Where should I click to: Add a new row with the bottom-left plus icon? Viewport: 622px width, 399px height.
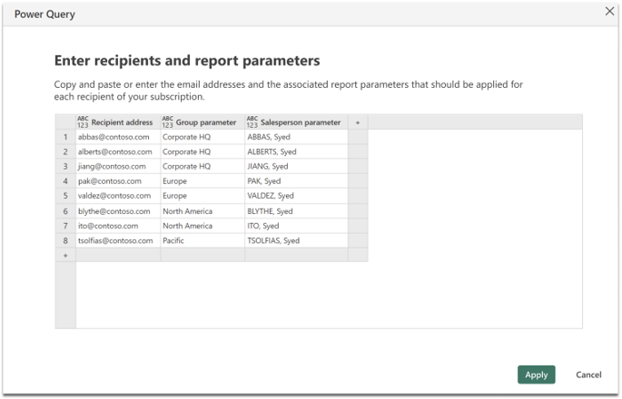pyautogui.click(x=66, y=256)
